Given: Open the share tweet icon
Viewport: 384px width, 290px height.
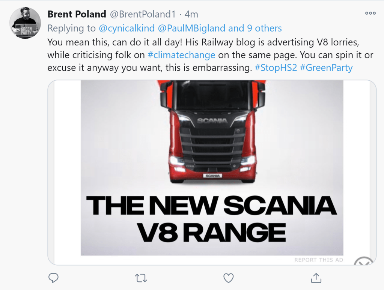Looking at the screenshot, I should [x=316, y=278].
